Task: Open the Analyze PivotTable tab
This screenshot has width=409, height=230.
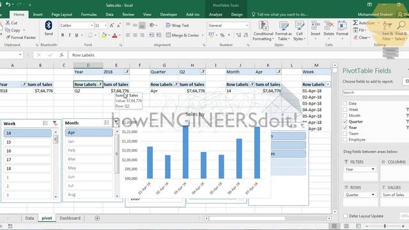Action: pyautogui.click(x=216, y=14)
